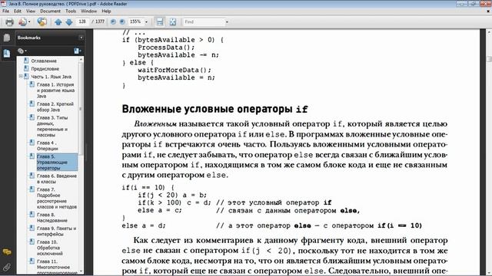The width and height of the screenshot is (492, 276).
Task: Collapse the 'Часть 1. Язык Java' tree node
Action: coord(21,77)
